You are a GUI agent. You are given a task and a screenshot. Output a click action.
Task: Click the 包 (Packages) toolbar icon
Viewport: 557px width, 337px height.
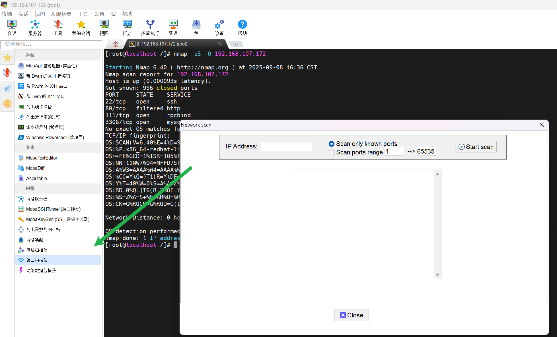click(x=196, y=28)
